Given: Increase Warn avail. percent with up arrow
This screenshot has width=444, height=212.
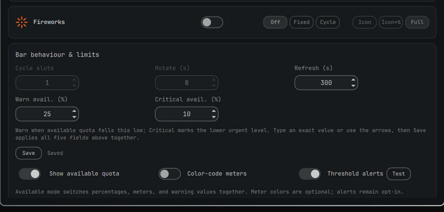Looking at the screenshot, I should point(74,111).
